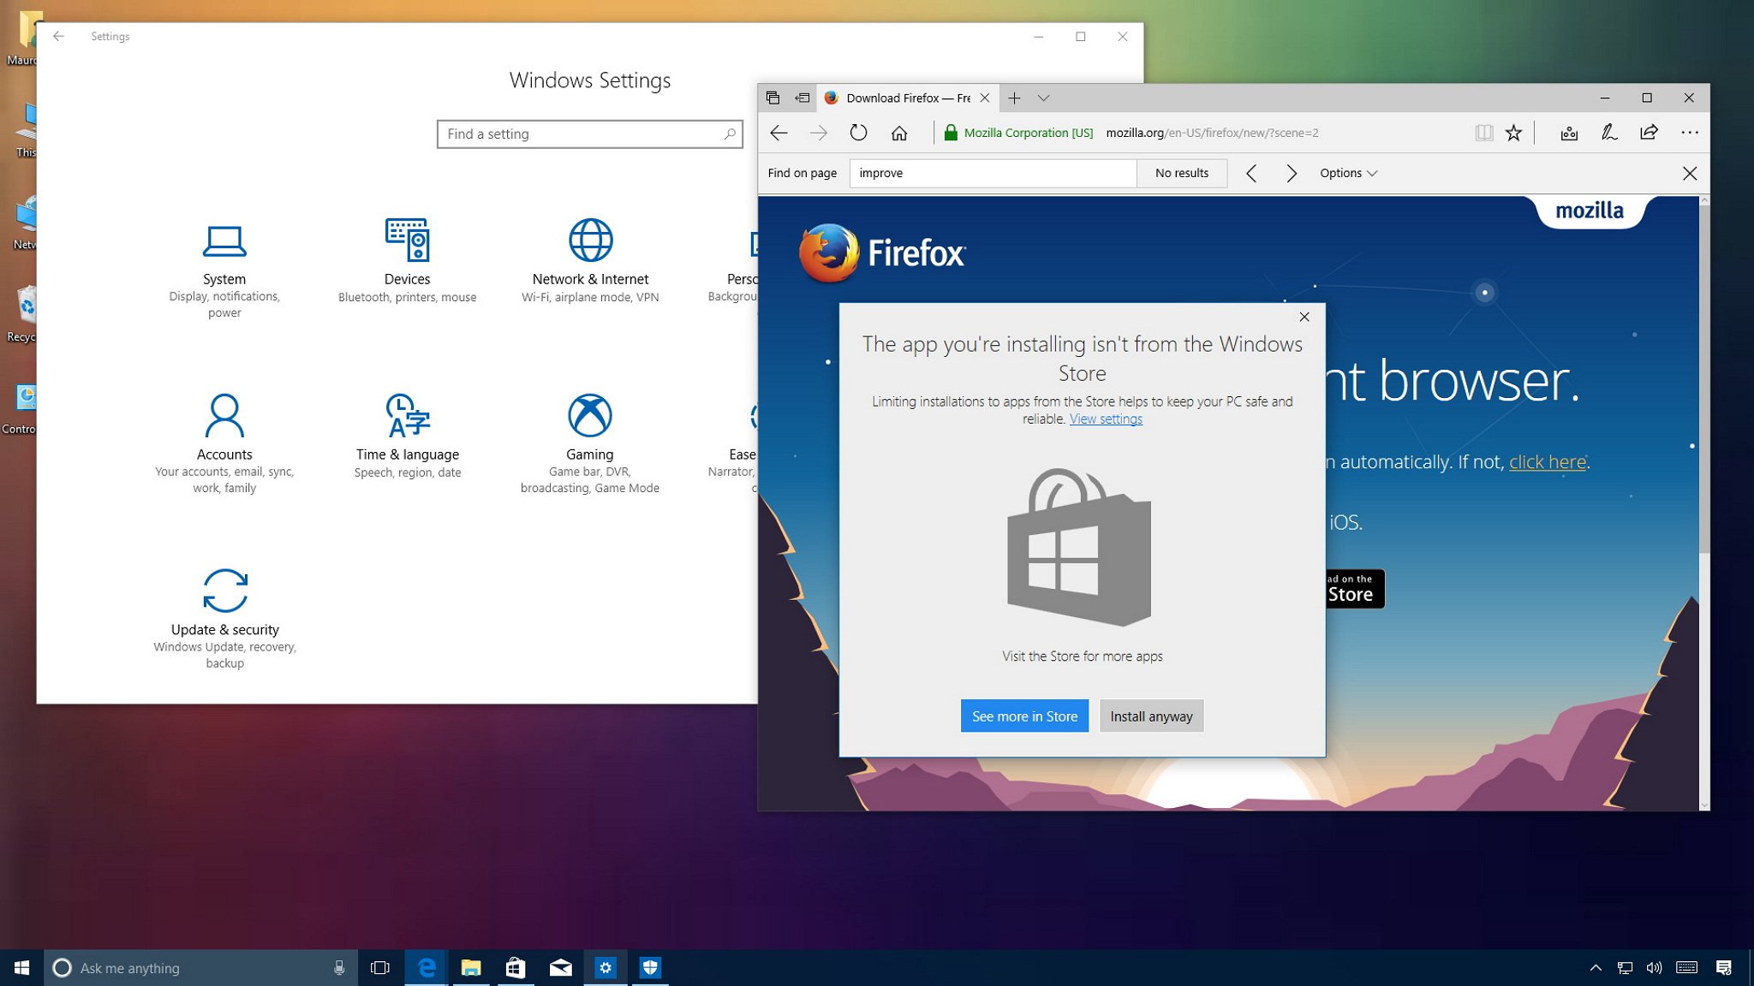The height and width of the screenshot is (986, 1754).
Task: Click Install anyway button
Action: coord(1151,716)
